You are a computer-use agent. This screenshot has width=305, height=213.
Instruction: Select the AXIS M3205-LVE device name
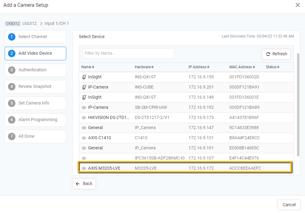click(x=104, y=168)
